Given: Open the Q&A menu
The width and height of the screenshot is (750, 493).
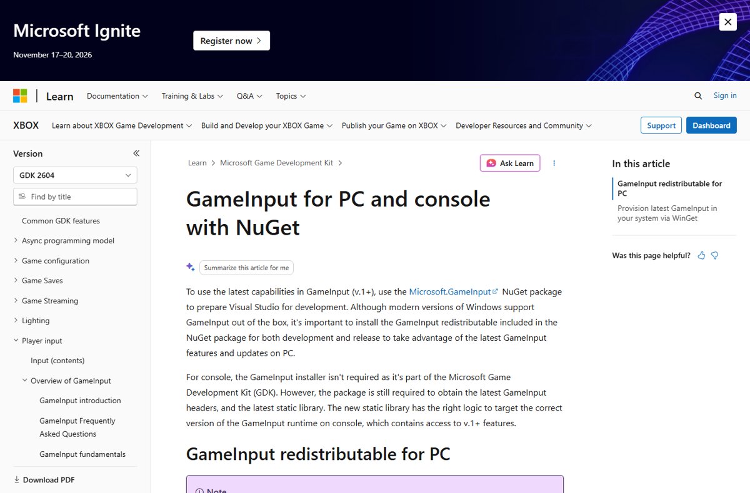Looking at the screenshot, I should 249,96.
